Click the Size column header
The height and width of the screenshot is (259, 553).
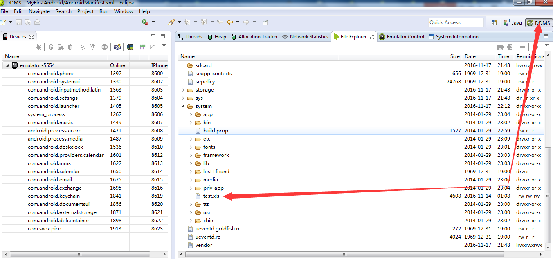[x=455, y=56]
